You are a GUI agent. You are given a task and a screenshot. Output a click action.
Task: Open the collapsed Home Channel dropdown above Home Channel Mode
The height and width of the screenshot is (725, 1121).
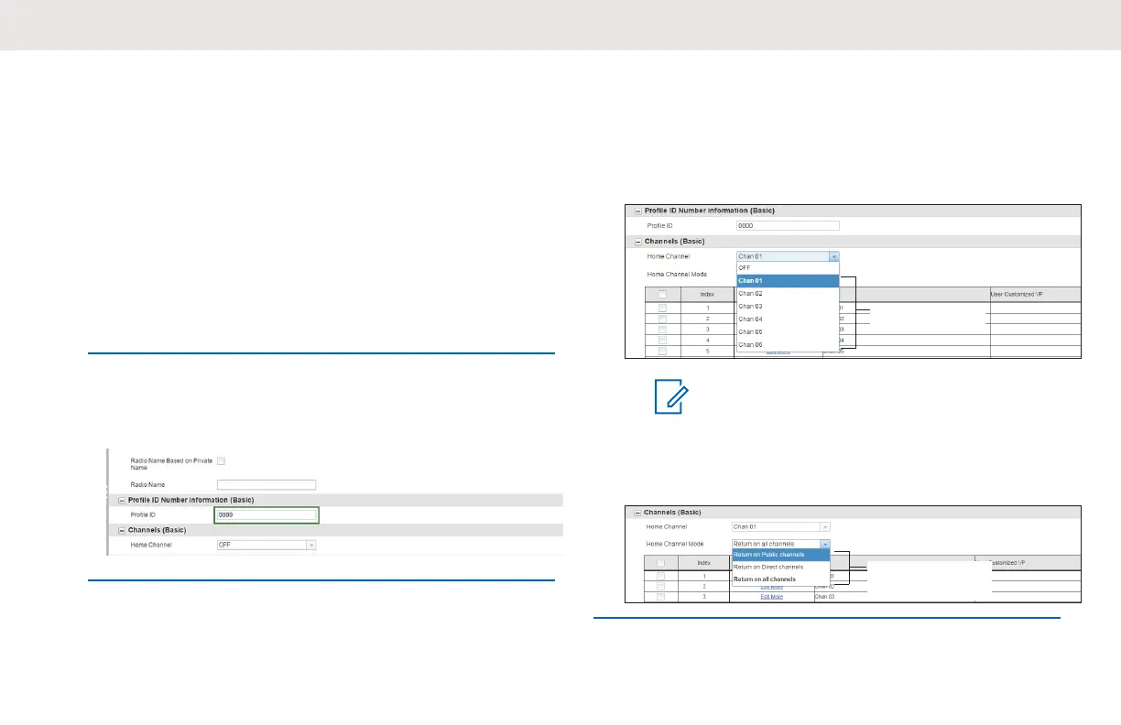click(x=781, y=527)
